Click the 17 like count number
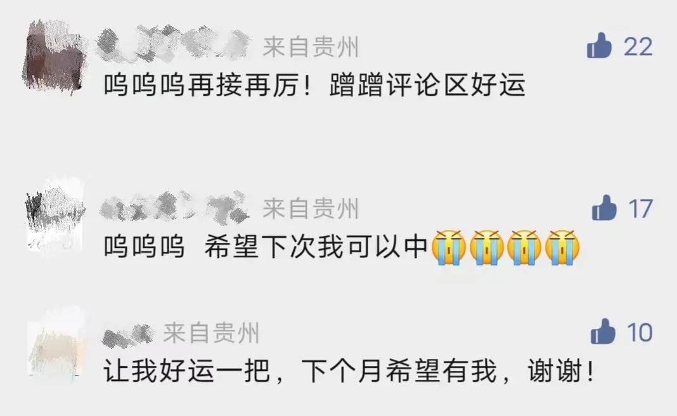The width and height of the screenshot is (677, 416). coord(640,209)
